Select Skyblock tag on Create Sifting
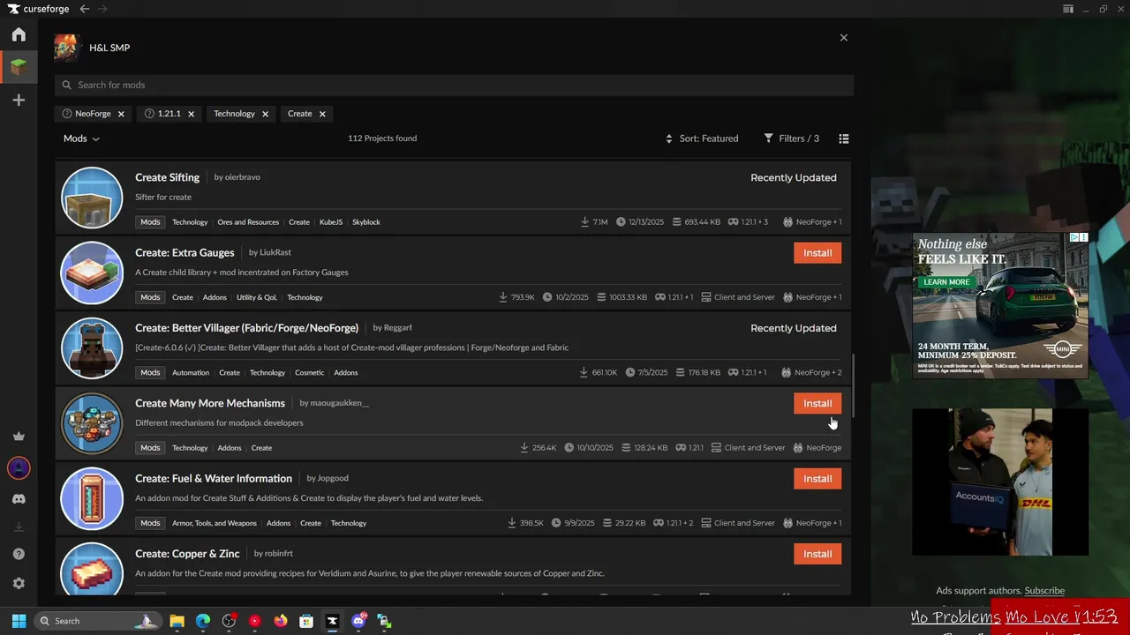The height and width of the screenshot is (635, 1130). 366,222
